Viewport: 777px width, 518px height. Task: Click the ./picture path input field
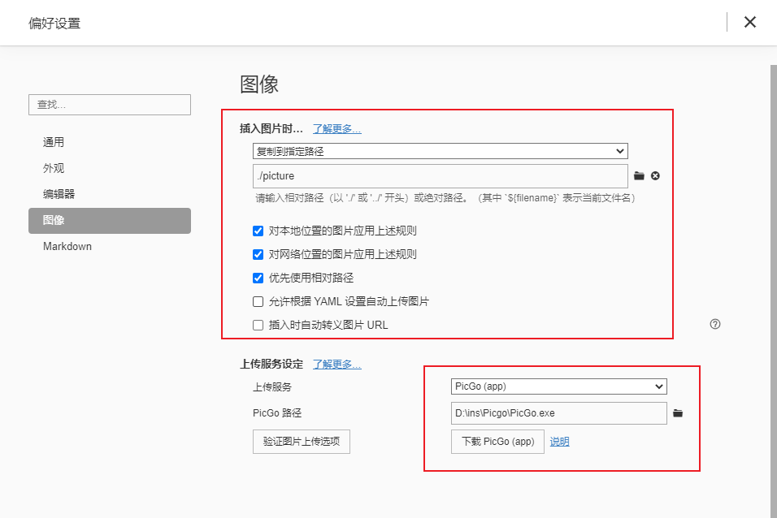click(x=440, y=176)
